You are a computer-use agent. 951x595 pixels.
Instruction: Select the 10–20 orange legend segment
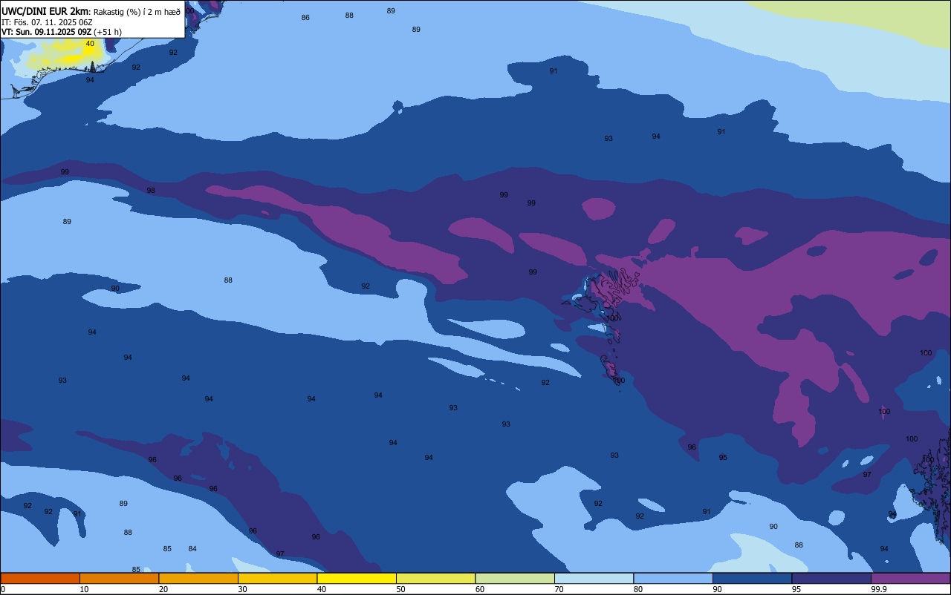pos(119,578)
